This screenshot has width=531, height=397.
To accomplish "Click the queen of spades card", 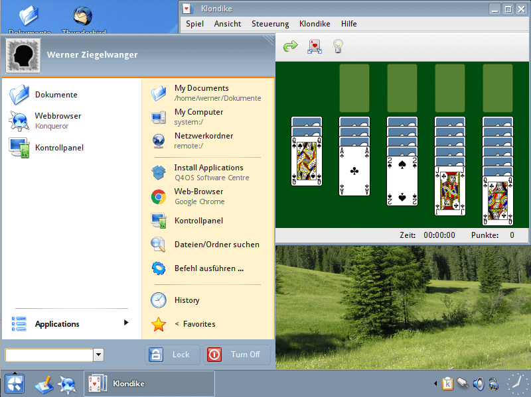I will point(306,160).
